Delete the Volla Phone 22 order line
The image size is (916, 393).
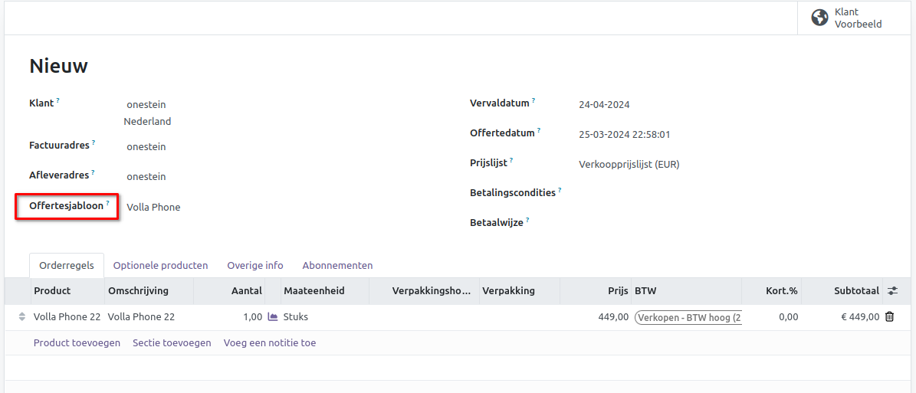[889, 316]
